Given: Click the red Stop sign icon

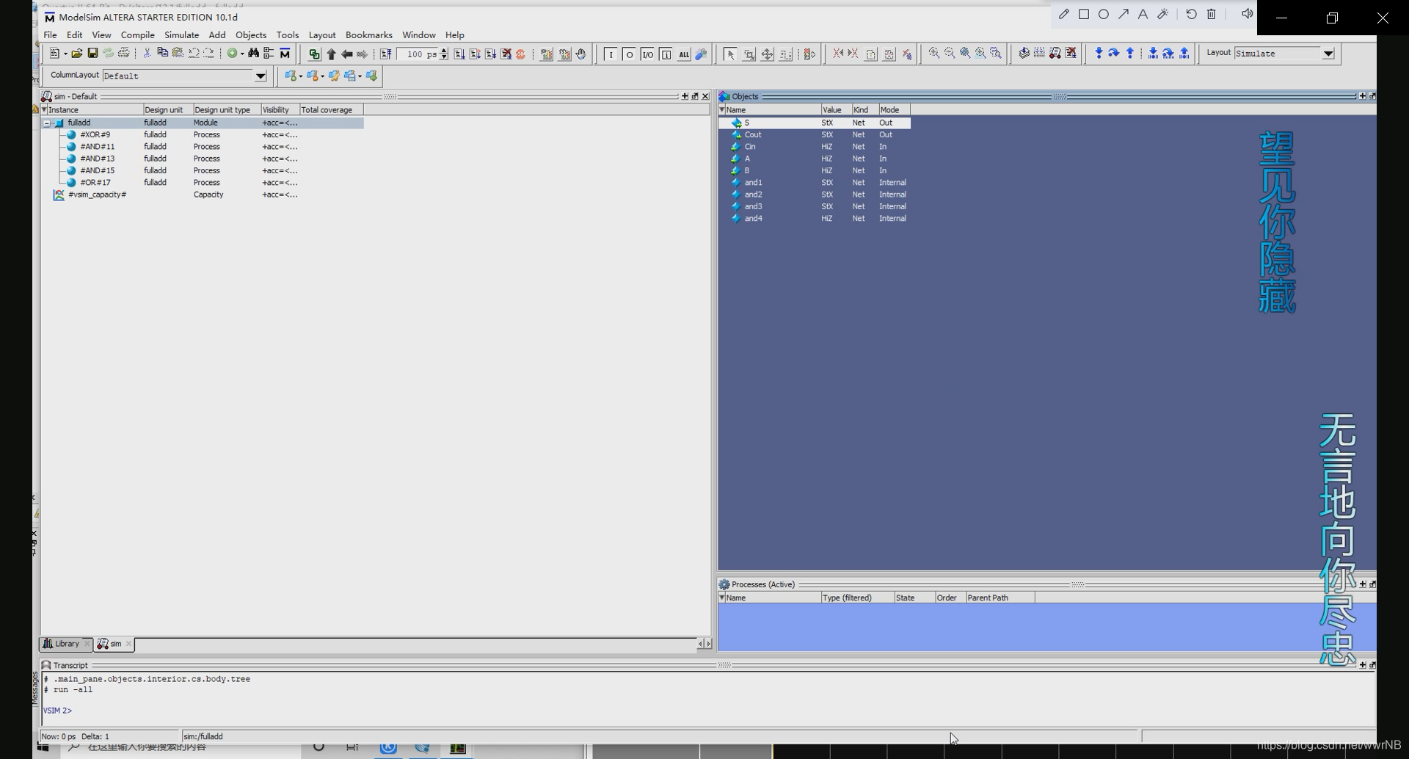Looking at the screenshot, I should tap(521, 54).
